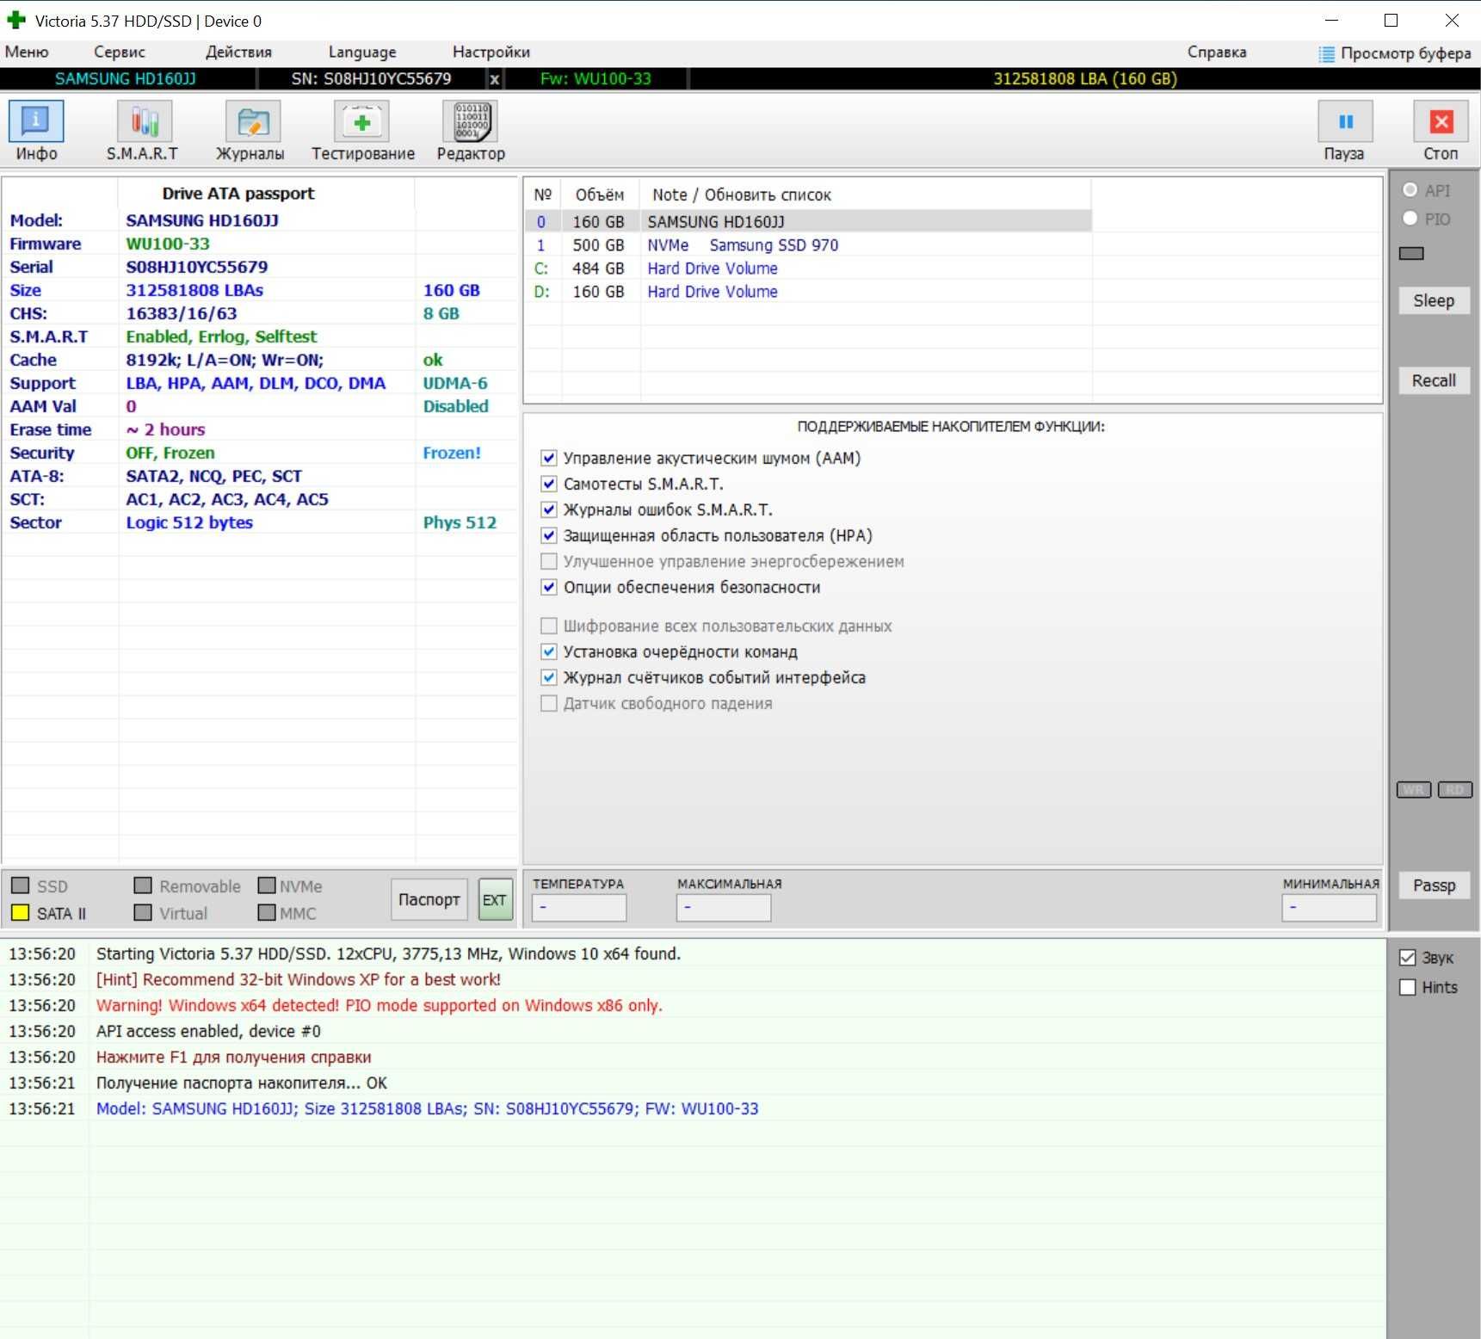Toggle the Звук sound checkbox

point(1408,958)
